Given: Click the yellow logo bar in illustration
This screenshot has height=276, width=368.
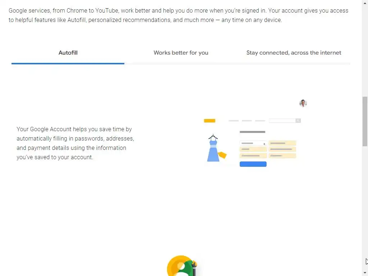Looking at the screenshot, I should tap(210, 121).
